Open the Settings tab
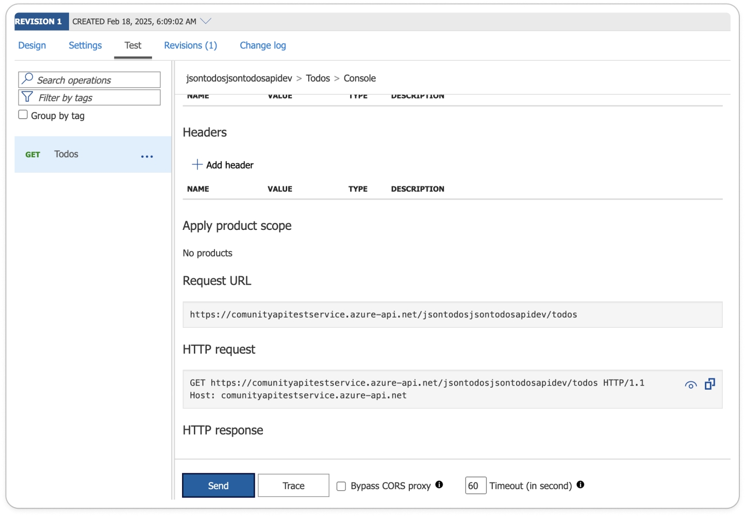The width and height of the screenshot is (745, 516). tap(85, 45)
